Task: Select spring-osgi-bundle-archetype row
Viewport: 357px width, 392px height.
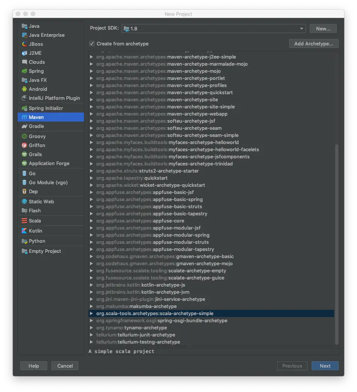Action: [211, 320]
